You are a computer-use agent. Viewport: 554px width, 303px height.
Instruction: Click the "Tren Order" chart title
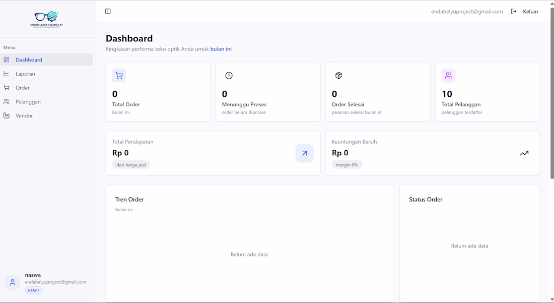pyautogui.click(x=129, y=200)
